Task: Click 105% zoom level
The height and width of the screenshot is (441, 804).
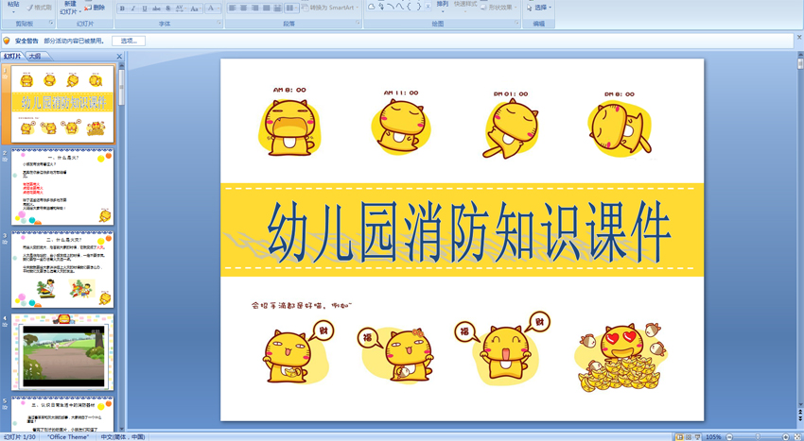Action: [713, 437]
